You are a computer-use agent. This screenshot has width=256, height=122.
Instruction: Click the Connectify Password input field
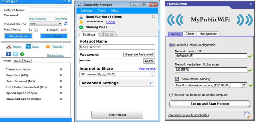pos(110,61)
